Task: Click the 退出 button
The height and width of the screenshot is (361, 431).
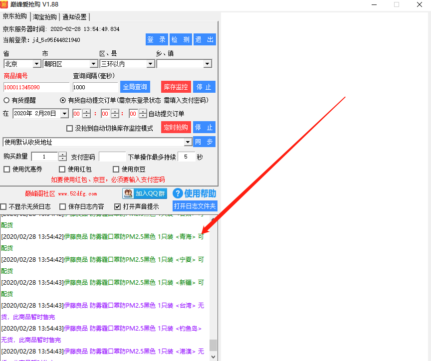Action: click(x=205, y=39)
